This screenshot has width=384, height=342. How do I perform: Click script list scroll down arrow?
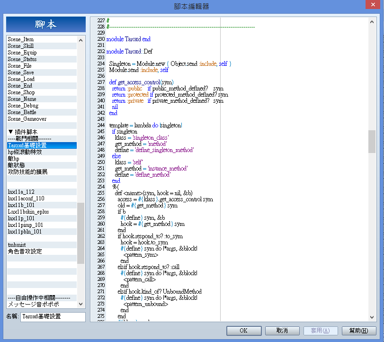tap(80, 304)
